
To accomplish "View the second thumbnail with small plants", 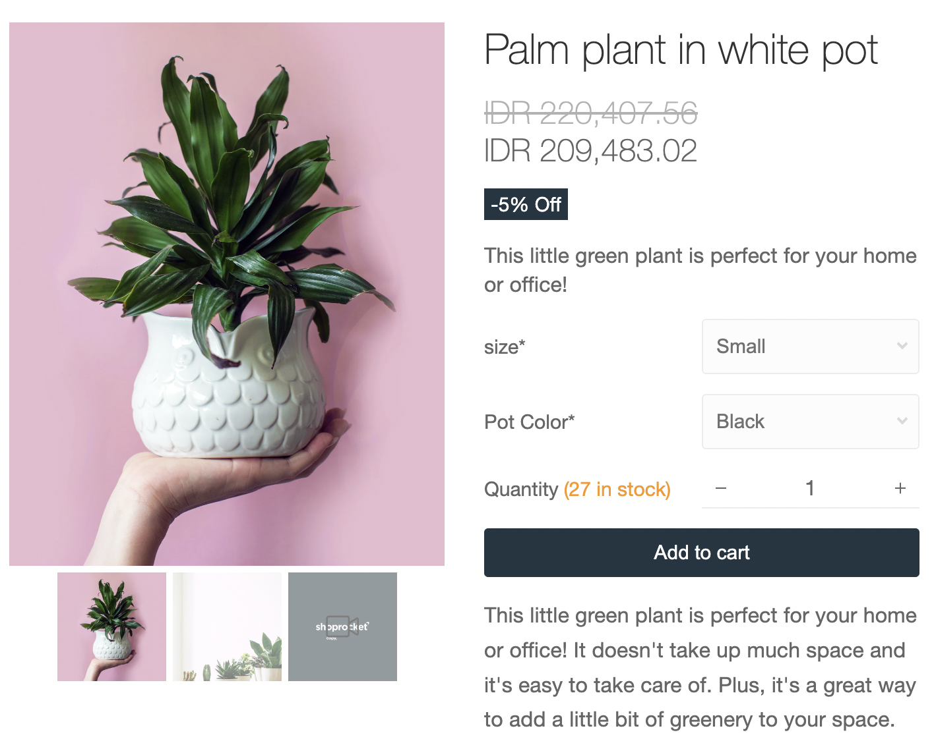I will pos(227,626).
